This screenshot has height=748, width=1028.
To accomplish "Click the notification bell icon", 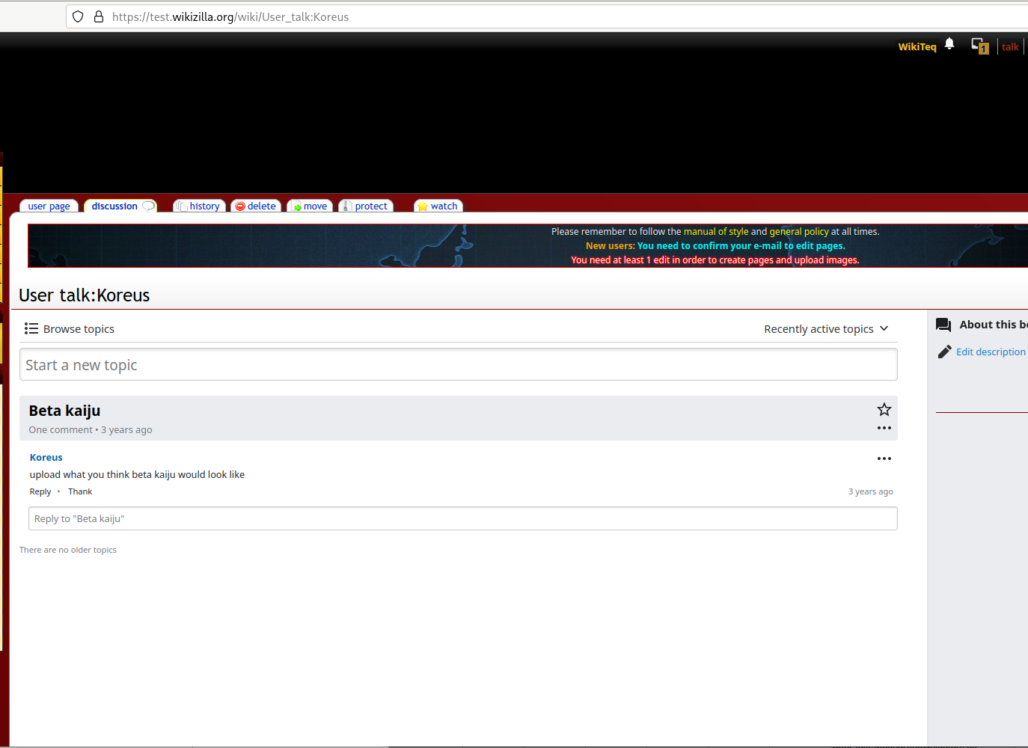I will tap(949, 44).
